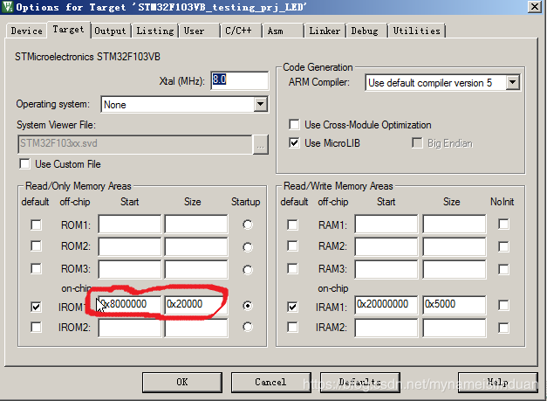
Task: Click the ROM3 Start field
Action: point(130,269)
